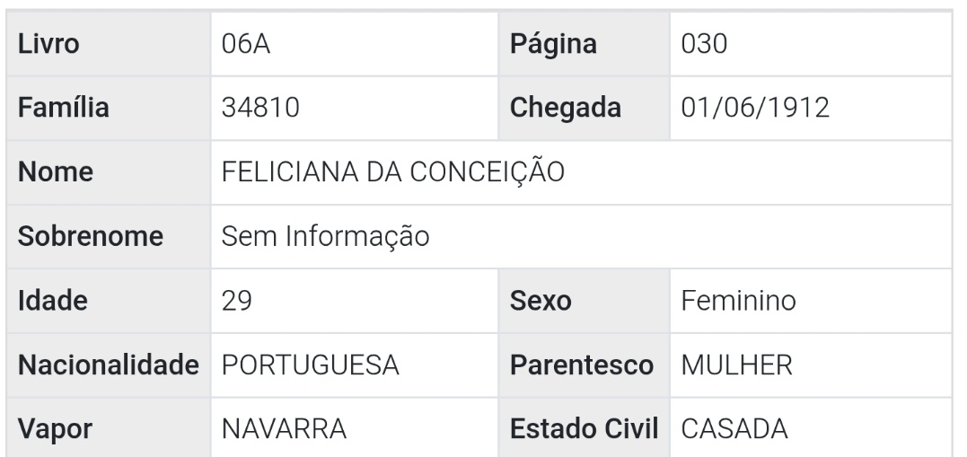
Task: Click the Página label cell
Action: pos(554,45)
